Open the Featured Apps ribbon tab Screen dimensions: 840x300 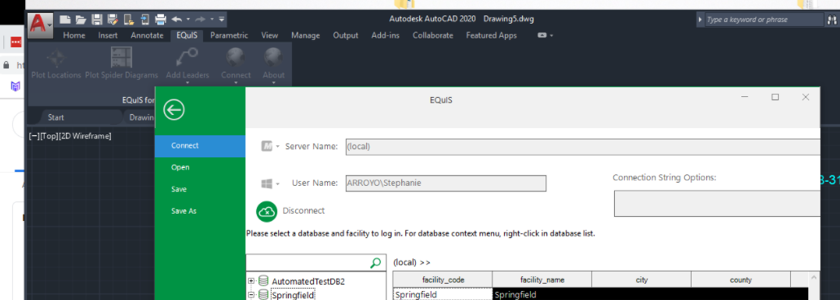(x=491, y=35)
